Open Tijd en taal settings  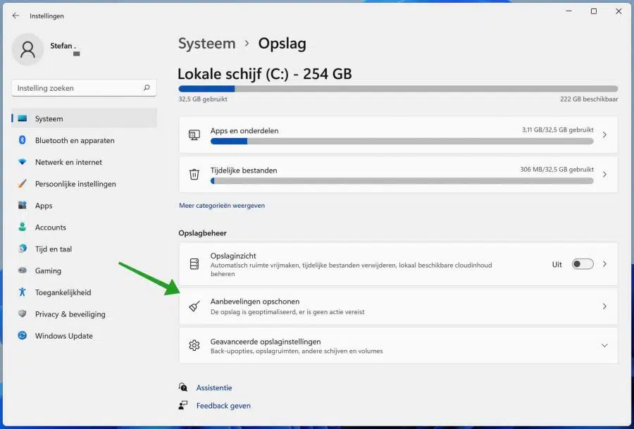(x=84, y=249)
